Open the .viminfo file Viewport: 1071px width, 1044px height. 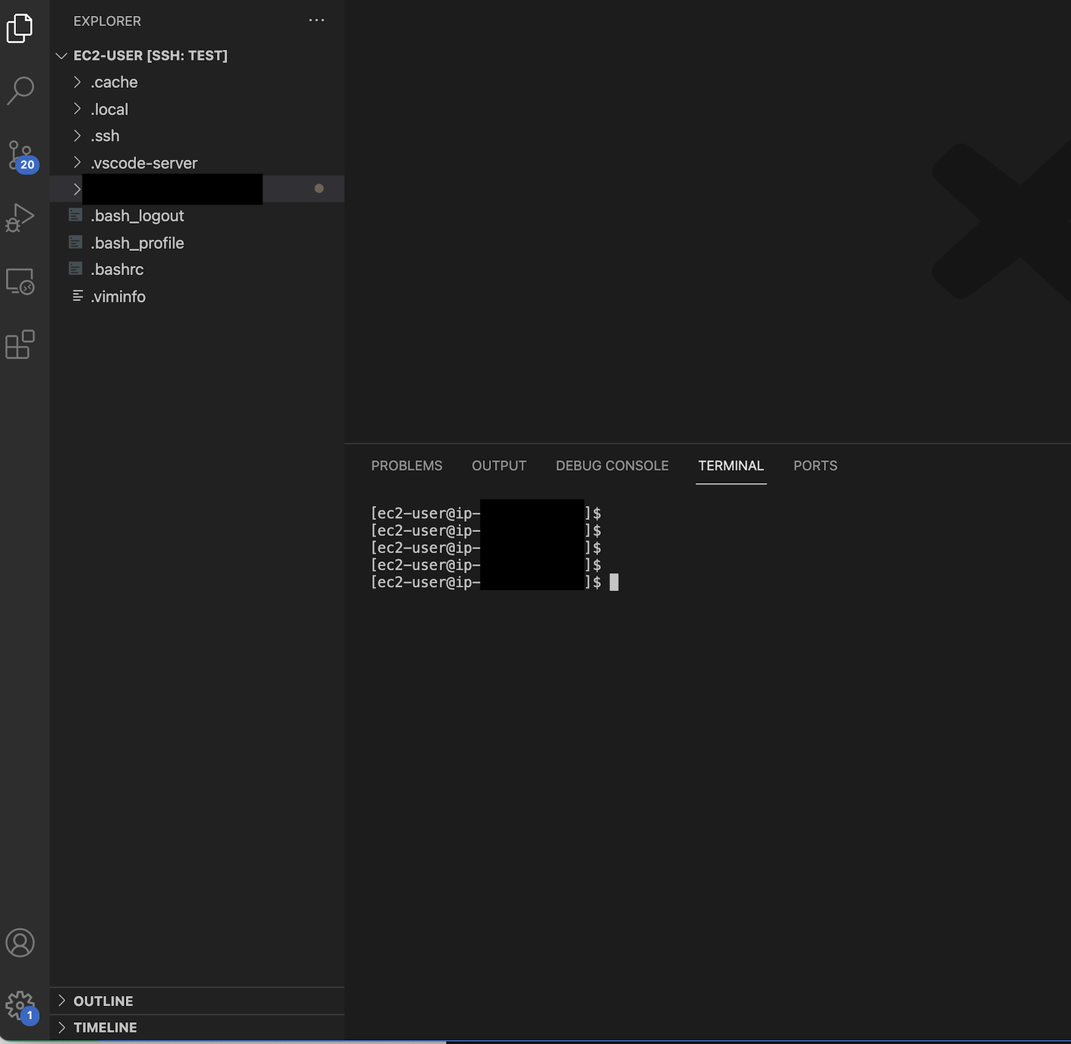[197, 296]
